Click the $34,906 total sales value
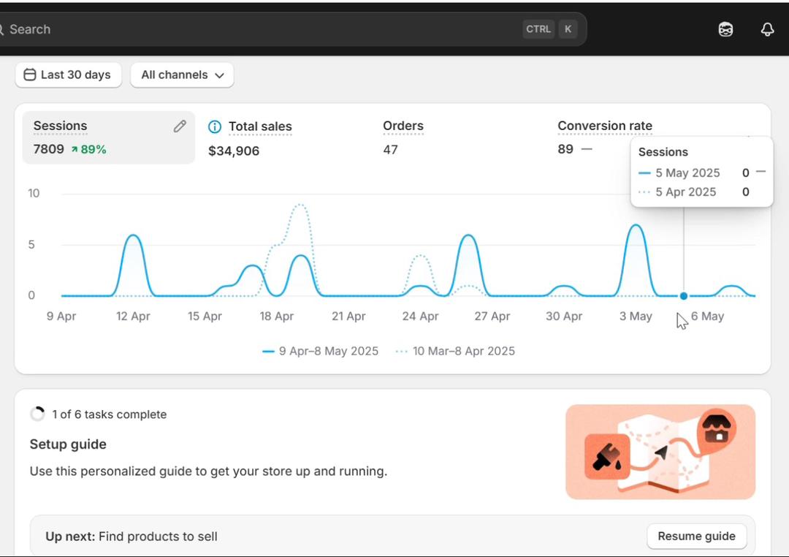This screenshot has height=557, width=789. click(x=234, y=151)
